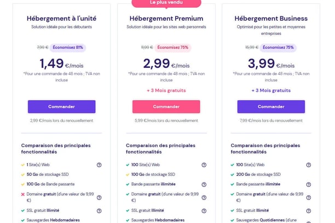Screen dimensions: 335x223
Task: Click Économisez 75% badge in Business plan
Action: [278, 48]
